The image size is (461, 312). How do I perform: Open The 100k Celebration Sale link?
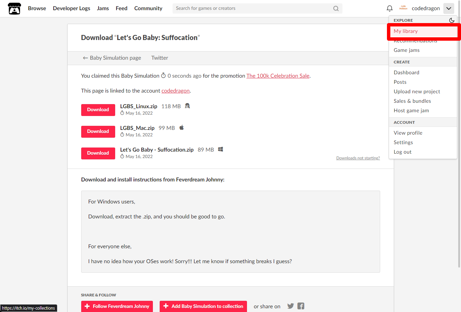pos(278,76)
